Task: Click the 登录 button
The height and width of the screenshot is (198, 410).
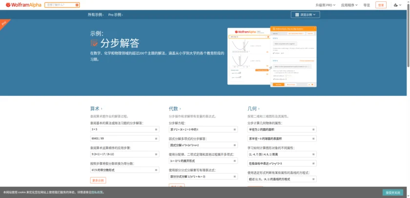Action: (x=381, y=5)
